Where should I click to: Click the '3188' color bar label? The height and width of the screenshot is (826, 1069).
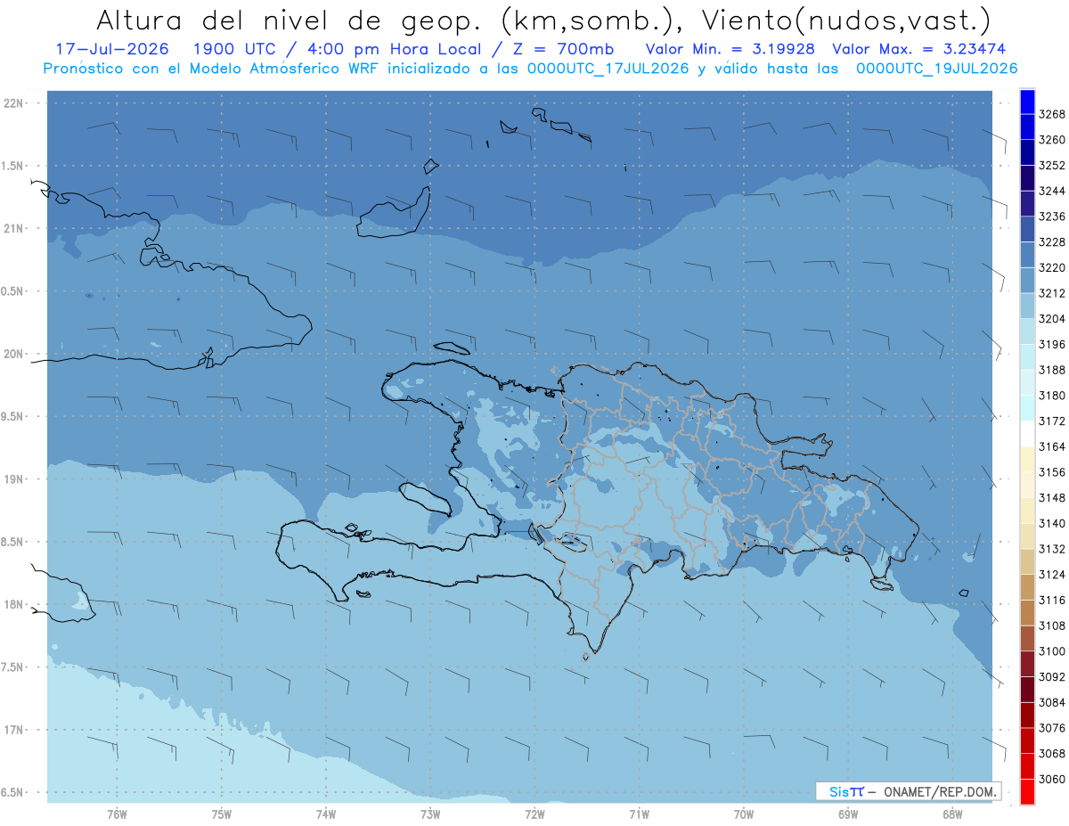coord(1052,370)
